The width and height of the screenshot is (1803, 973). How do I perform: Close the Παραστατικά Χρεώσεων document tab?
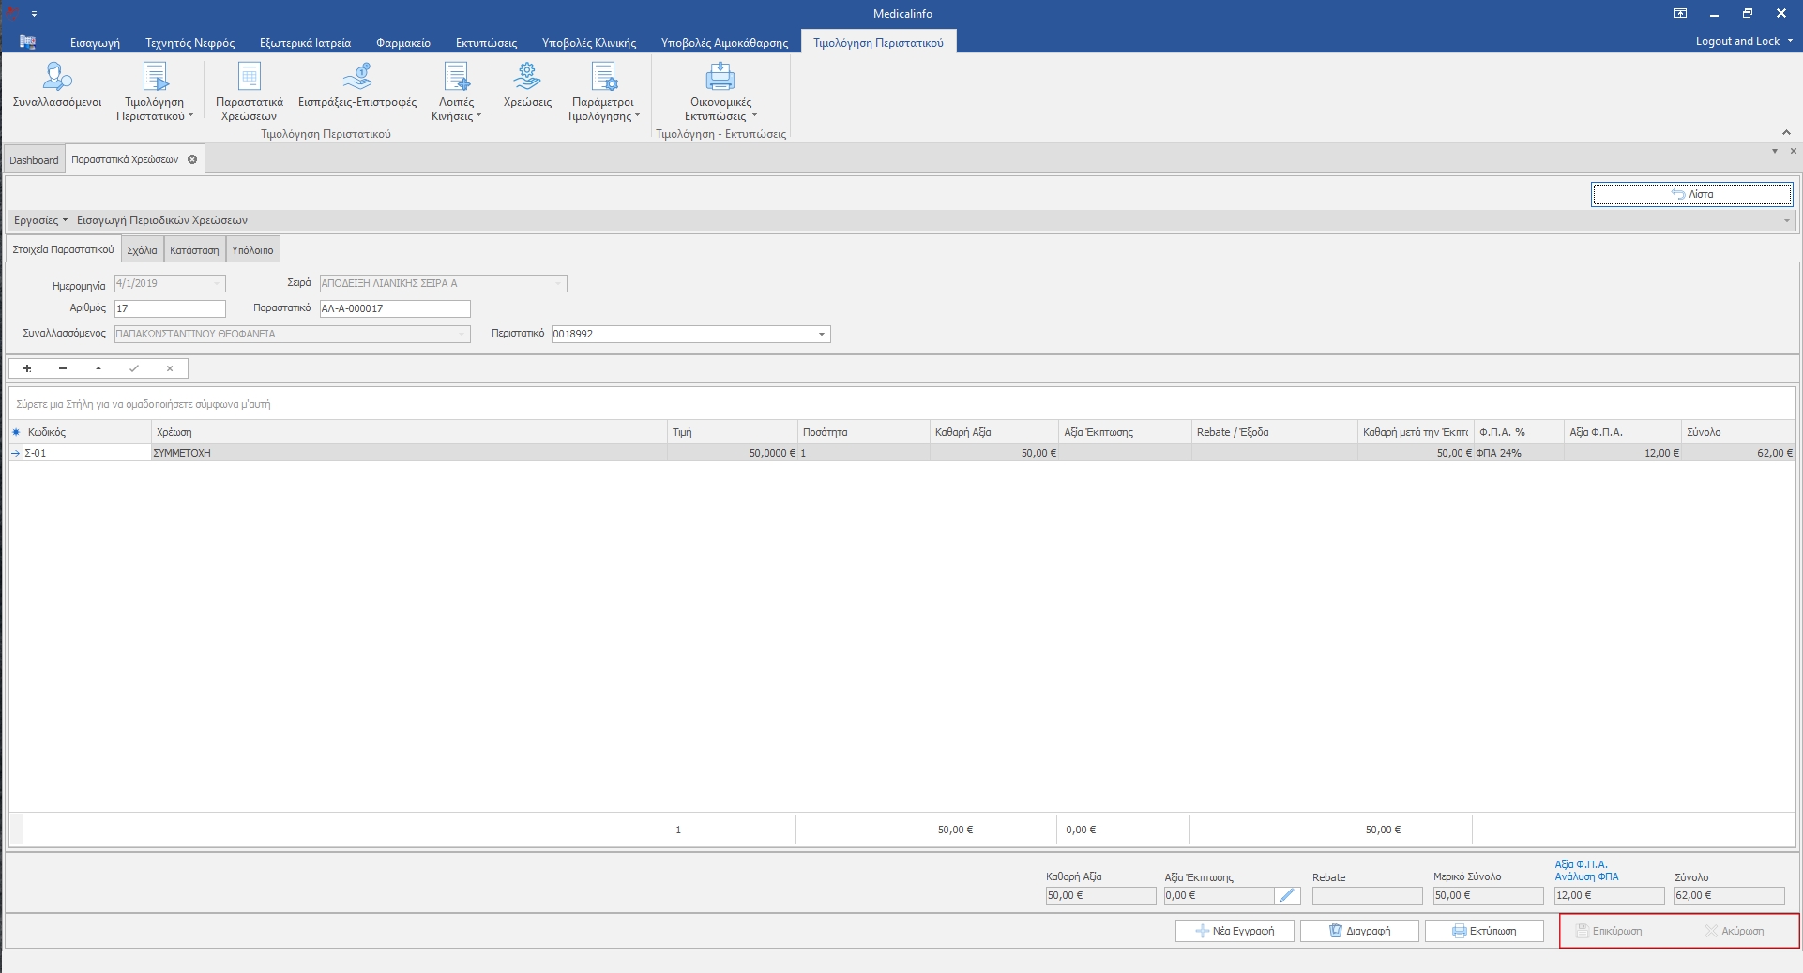[192, 159]
